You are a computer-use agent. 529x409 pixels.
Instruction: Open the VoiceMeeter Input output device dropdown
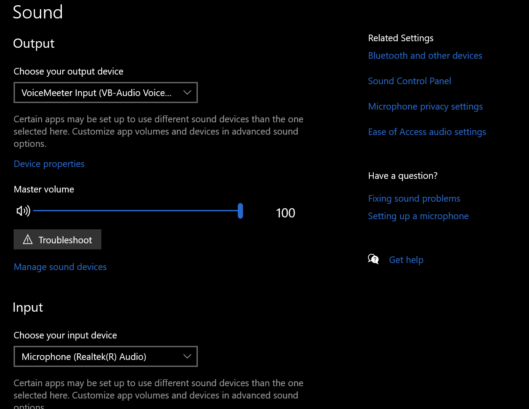pyautogui.click(x=106, y=92)
